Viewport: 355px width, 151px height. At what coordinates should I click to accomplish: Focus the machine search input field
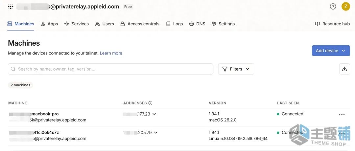click(x=112, y=69)
